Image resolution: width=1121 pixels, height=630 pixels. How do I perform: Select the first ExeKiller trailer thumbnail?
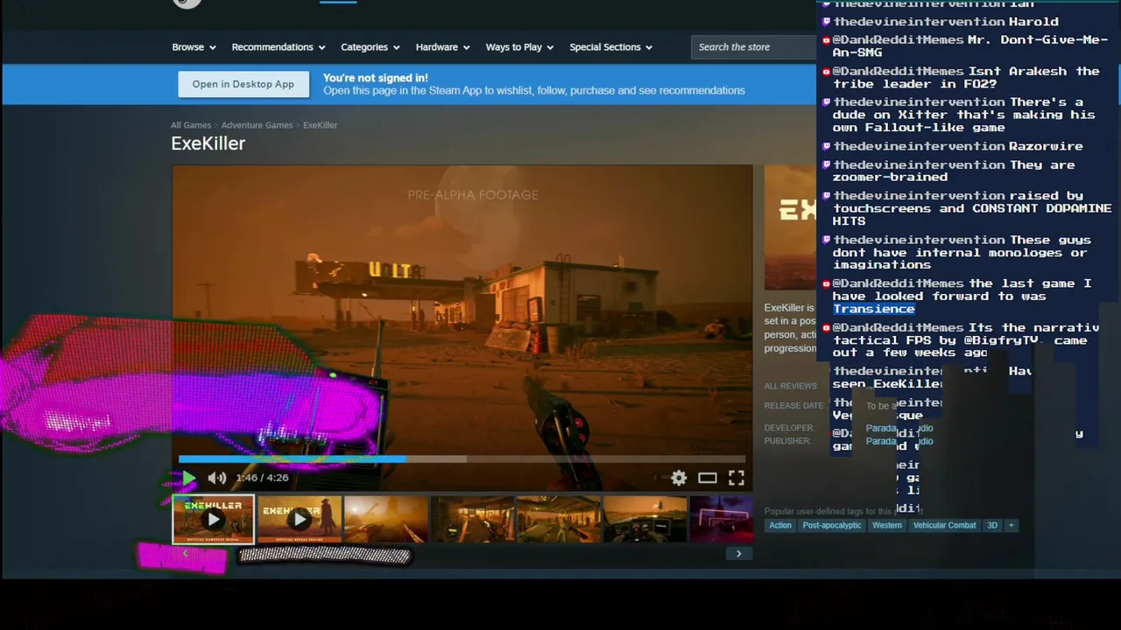(213, 520)
